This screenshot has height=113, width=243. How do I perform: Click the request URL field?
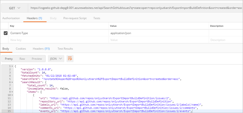[x=135, y=8]
